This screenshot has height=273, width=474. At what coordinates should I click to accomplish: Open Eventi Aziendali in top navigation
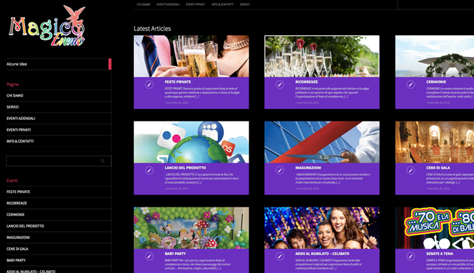pyautogui.click(x=168, y=5)
